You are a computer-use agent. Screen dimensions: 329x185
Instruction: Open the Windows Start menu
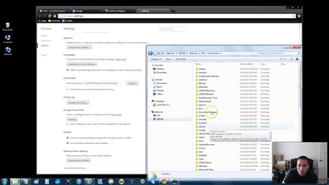[x=4, y=182]
